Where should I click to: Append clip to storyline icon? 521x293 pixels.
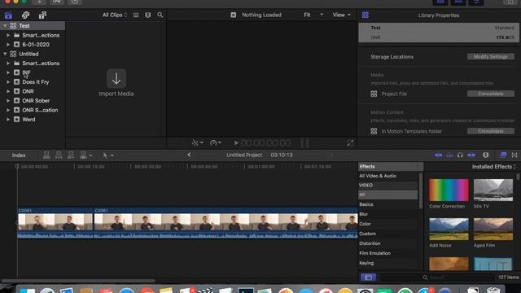(x=71, y=155)
